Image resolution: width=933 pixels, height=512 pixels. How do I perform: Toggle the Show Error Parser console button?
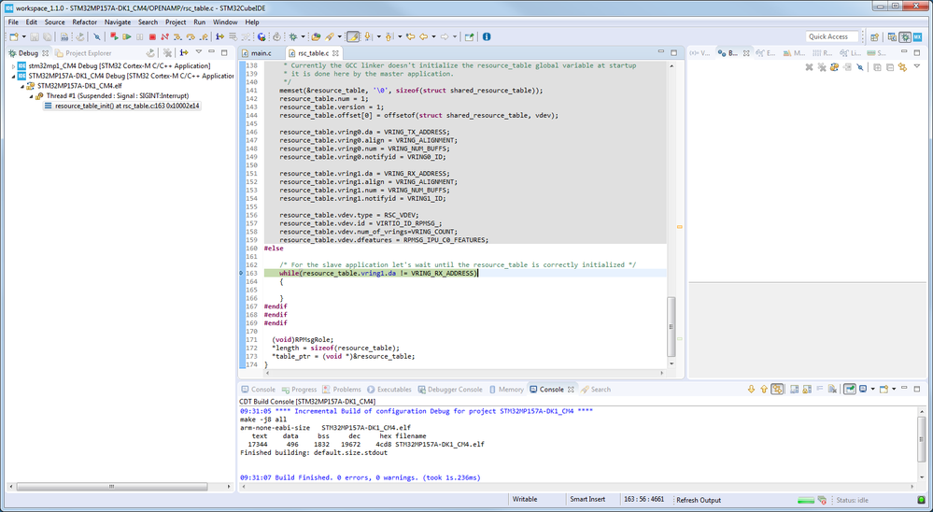[x=777, y=390]
